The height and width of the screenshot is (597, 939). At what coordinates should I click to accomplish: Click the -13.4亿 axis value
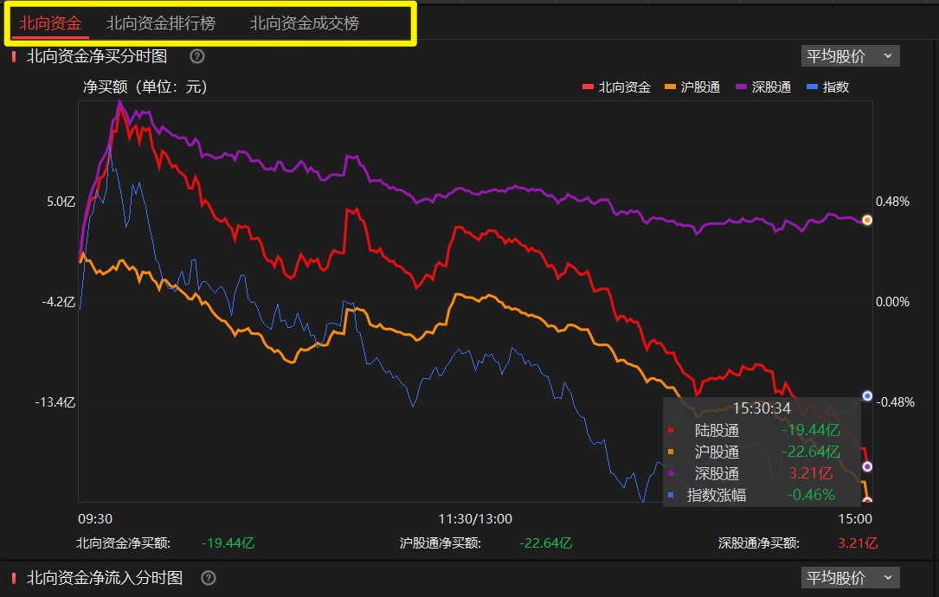55,402
